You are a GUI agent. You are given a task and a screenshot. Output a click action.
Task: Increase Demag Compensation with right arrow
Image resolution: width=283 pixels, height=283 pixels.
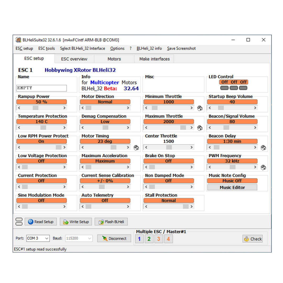pos(128,128)
